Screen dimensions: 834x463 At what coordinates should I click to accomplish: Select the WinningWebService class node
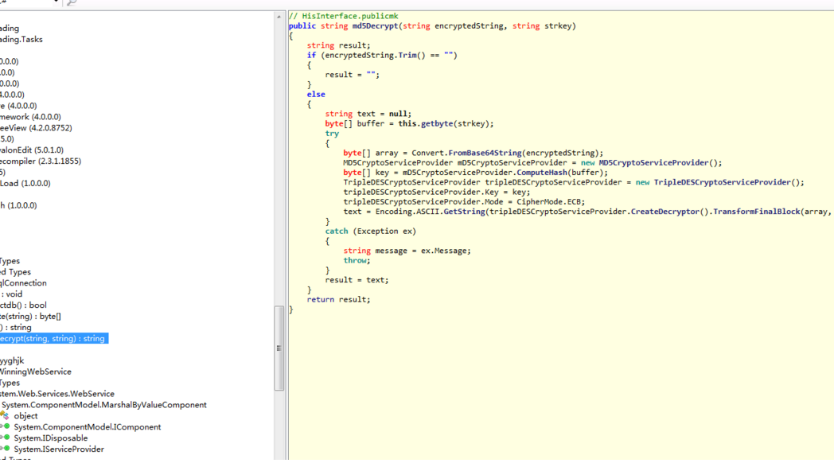point(36,372)
